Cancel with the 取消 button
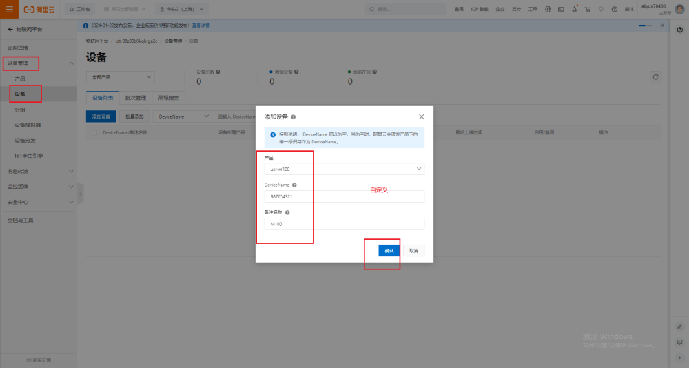The height and width of the screenshot is (368, 689). [x=413, y=251]
